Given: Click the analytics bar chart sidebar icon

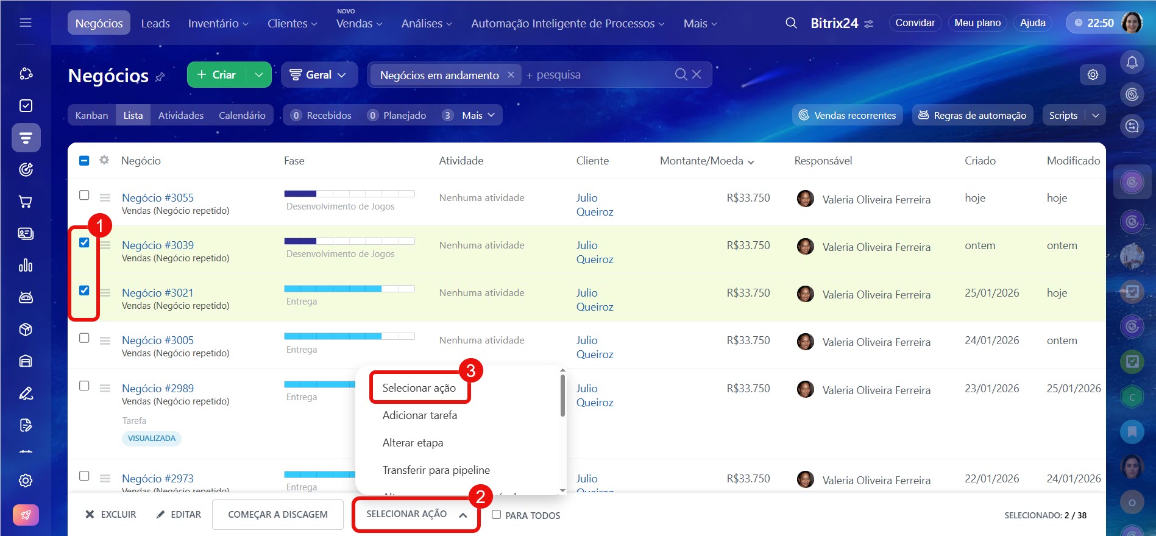Looking at the screenshot, I should 26,266.
